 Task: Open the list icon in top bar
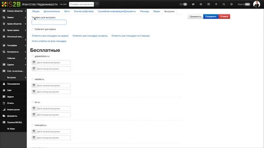coord(208,4)
